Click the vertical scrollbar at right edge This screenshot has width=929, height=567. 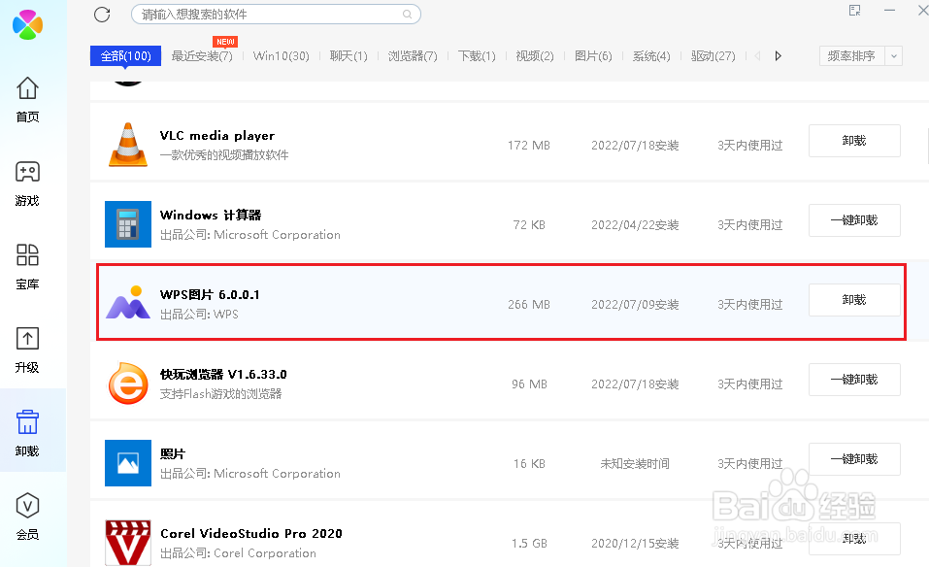coord(927,146)
